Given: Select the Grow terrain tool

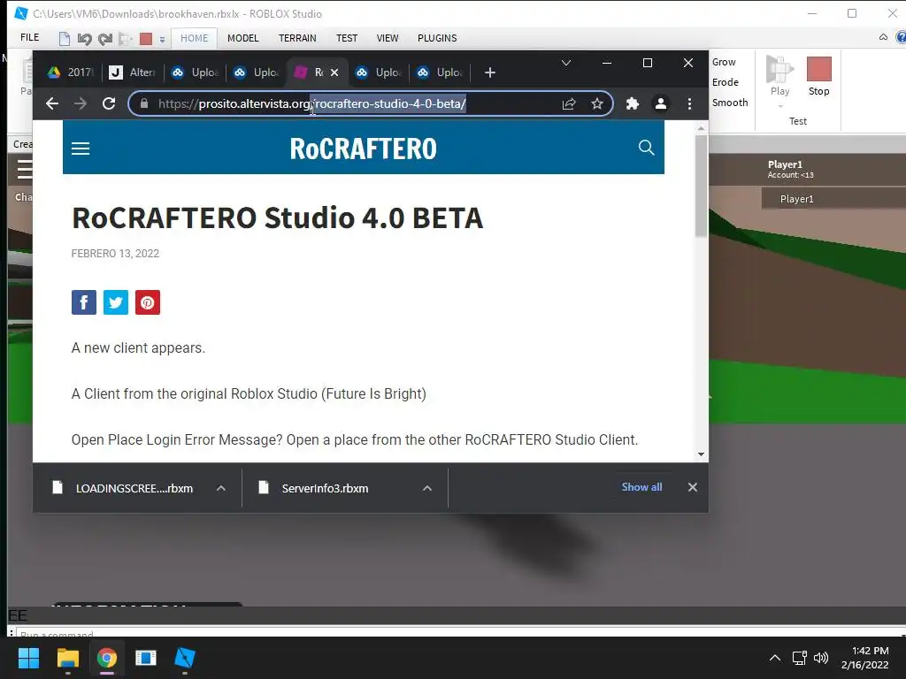Looking at the screenshot, I should [724, 62].
